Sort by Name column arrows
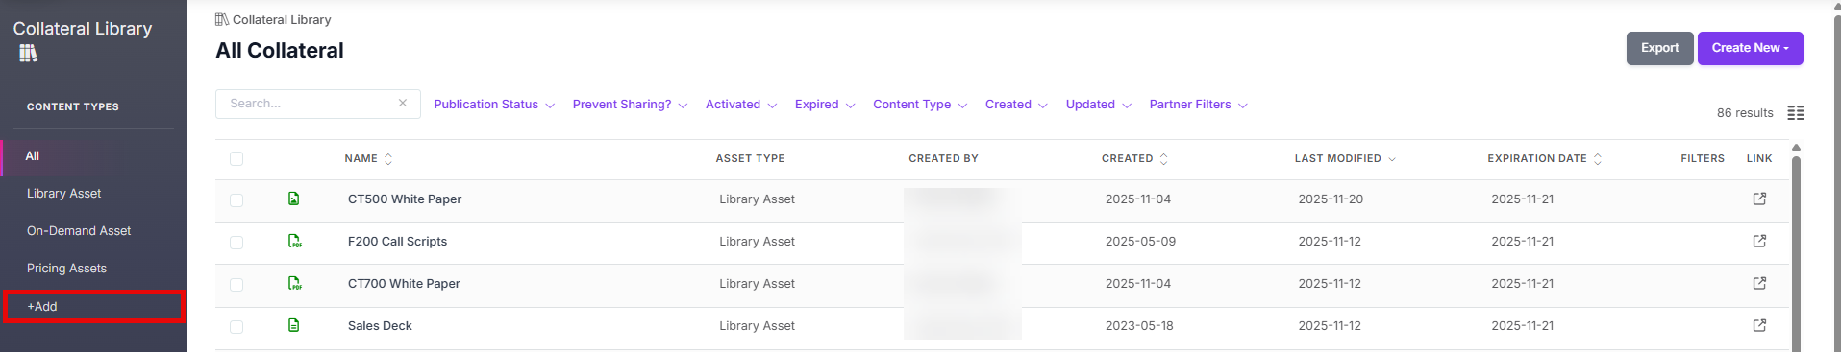The image size is (1841, 352). coord(388,159)
